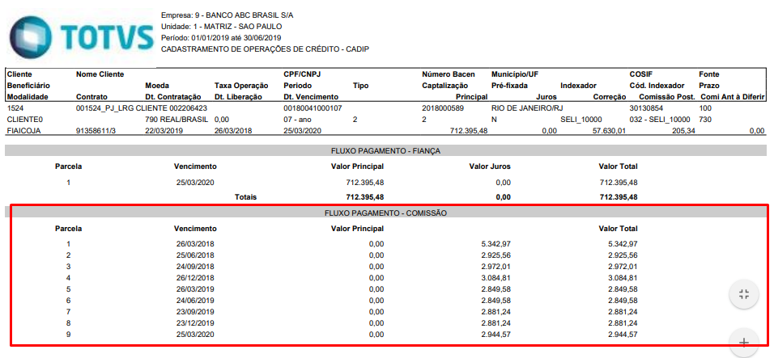Click the CPF/CNPJ column header
The height and width of the screenshot is (358, 774).
pos(301,74)
